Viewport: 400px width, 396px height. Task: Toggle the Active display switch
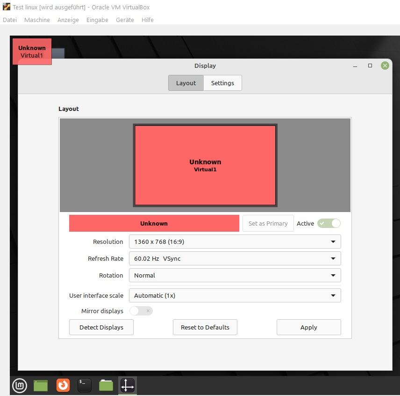point(329,223)
